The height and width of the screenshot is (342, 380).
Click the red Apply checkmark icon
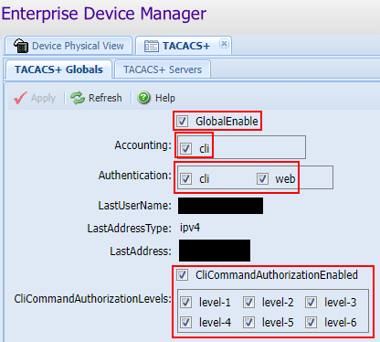point(20,98)
